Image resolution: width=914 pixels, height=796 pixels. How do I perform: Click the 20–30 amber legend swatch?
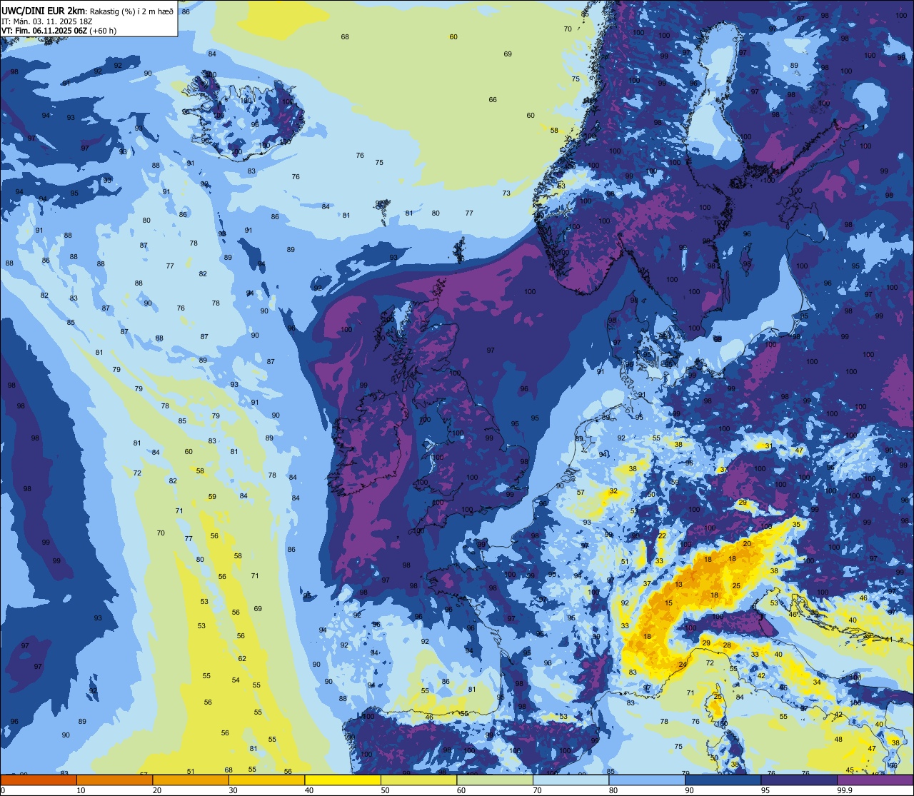pyautogui.click(x=191, y=780)
